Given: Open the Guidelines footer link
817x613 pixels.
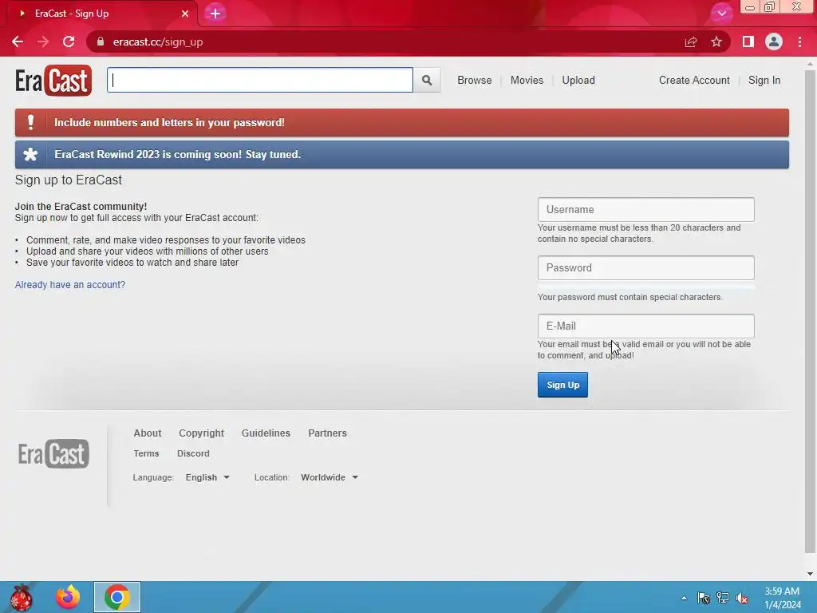Looking at the screenshot, I should coord(266,433).
